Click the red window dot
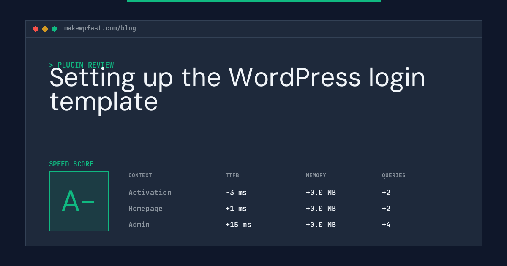The width and height of the screenshot is (507, 266). point(35,29)
